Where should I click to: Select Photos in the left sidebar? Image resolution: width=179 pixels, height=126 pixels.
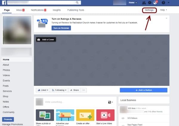pos(6,70)
